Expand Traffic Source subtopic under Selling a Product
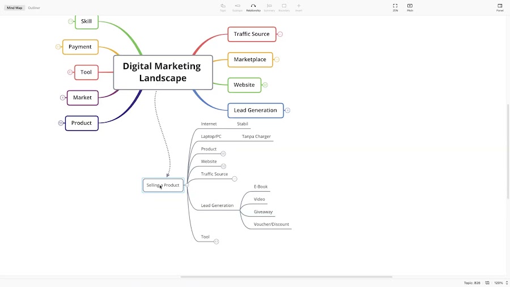Screen dimensions: 510x287 pyautogui.click(x=235, y=179)
